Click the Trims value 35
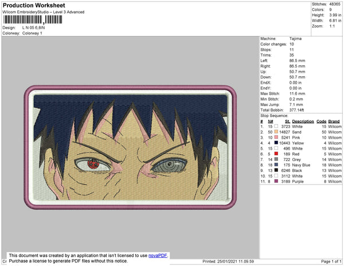Screen dimensions: 344x266 pos(292,55)
